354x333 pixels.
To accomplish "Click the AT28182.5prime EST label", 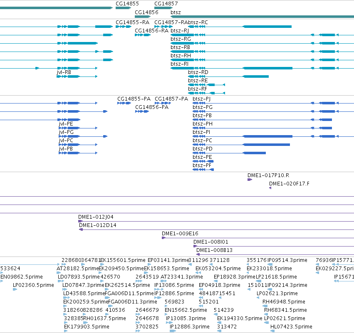I will [78, 269].
